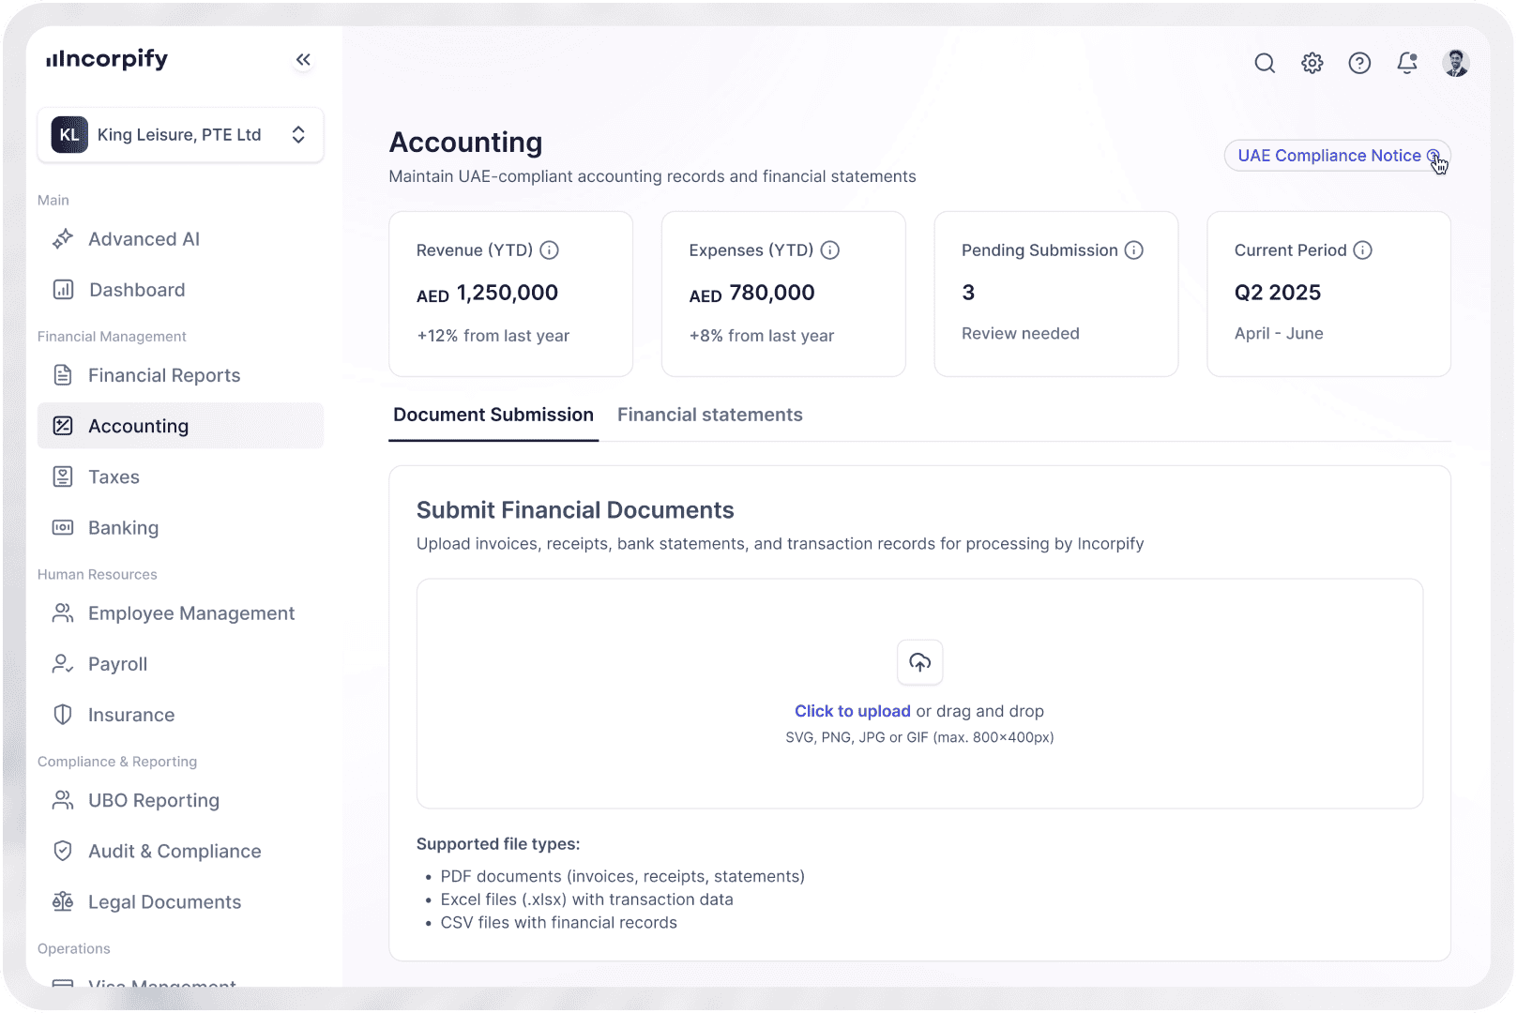
Task: Go to Financial Reports section
Action: click(163, 374)
